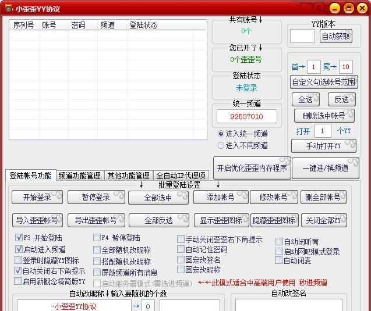The image size is (371, 311).
Task: Click the 统一频道 number input field
Action: [x=248, y=117]
